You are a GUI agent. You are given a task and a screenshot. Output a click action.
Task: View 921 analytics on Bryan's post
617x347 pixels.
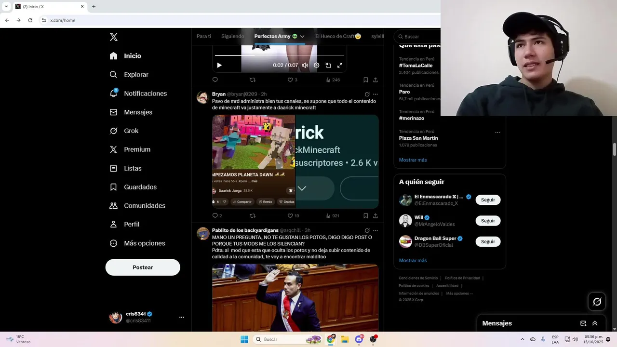(x=333, y=216)
